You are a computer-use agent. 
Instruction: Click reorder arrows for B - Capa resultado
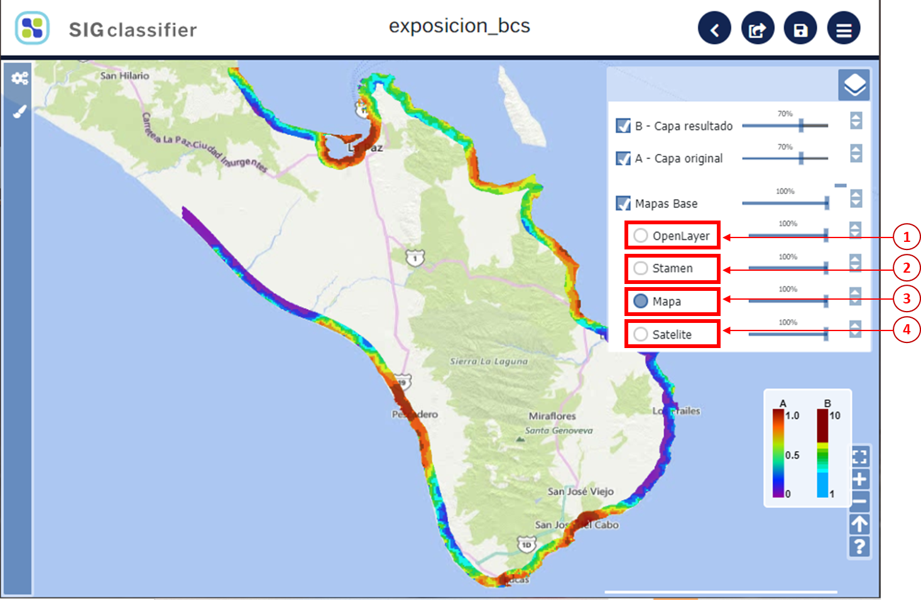point(856,121)
